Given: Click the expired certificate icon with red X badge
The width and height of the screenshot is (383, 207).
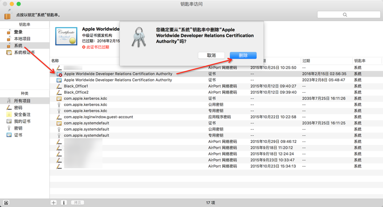Looking at the screenshot, I should point(59,74).
